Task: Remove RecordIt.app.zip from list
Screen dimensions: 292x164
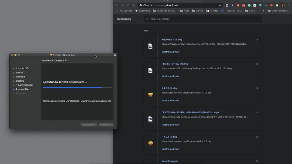Action: pyautogui.click(x=257, y=161)
